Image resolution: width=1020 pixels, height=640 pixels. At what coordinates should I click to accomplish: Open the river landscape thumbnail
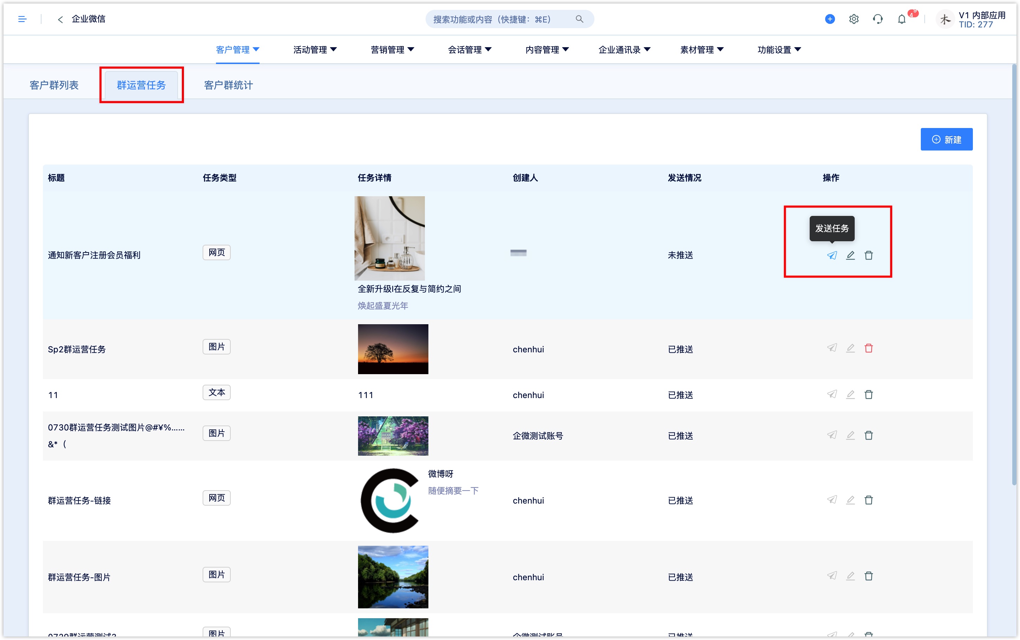point(393,576)
